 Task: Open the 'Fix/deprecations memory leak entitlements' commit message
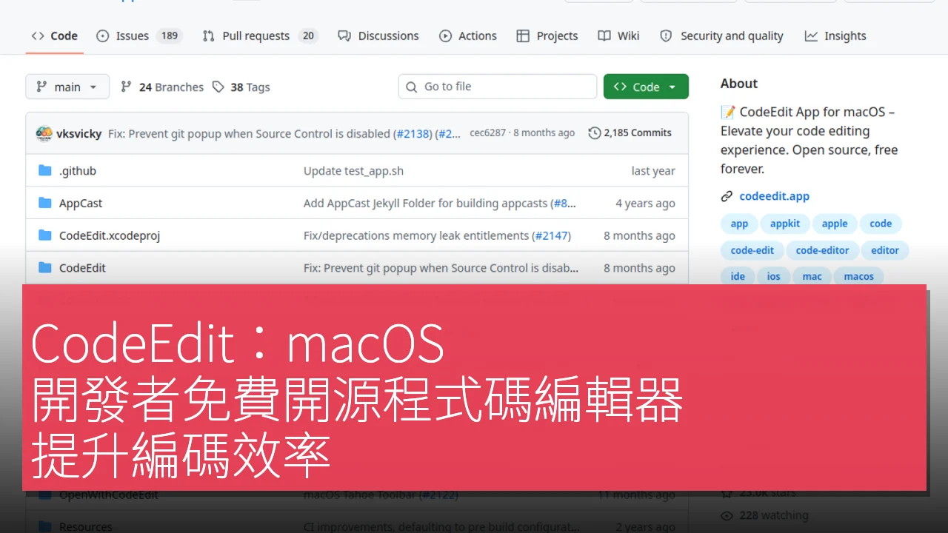point(416,235)
